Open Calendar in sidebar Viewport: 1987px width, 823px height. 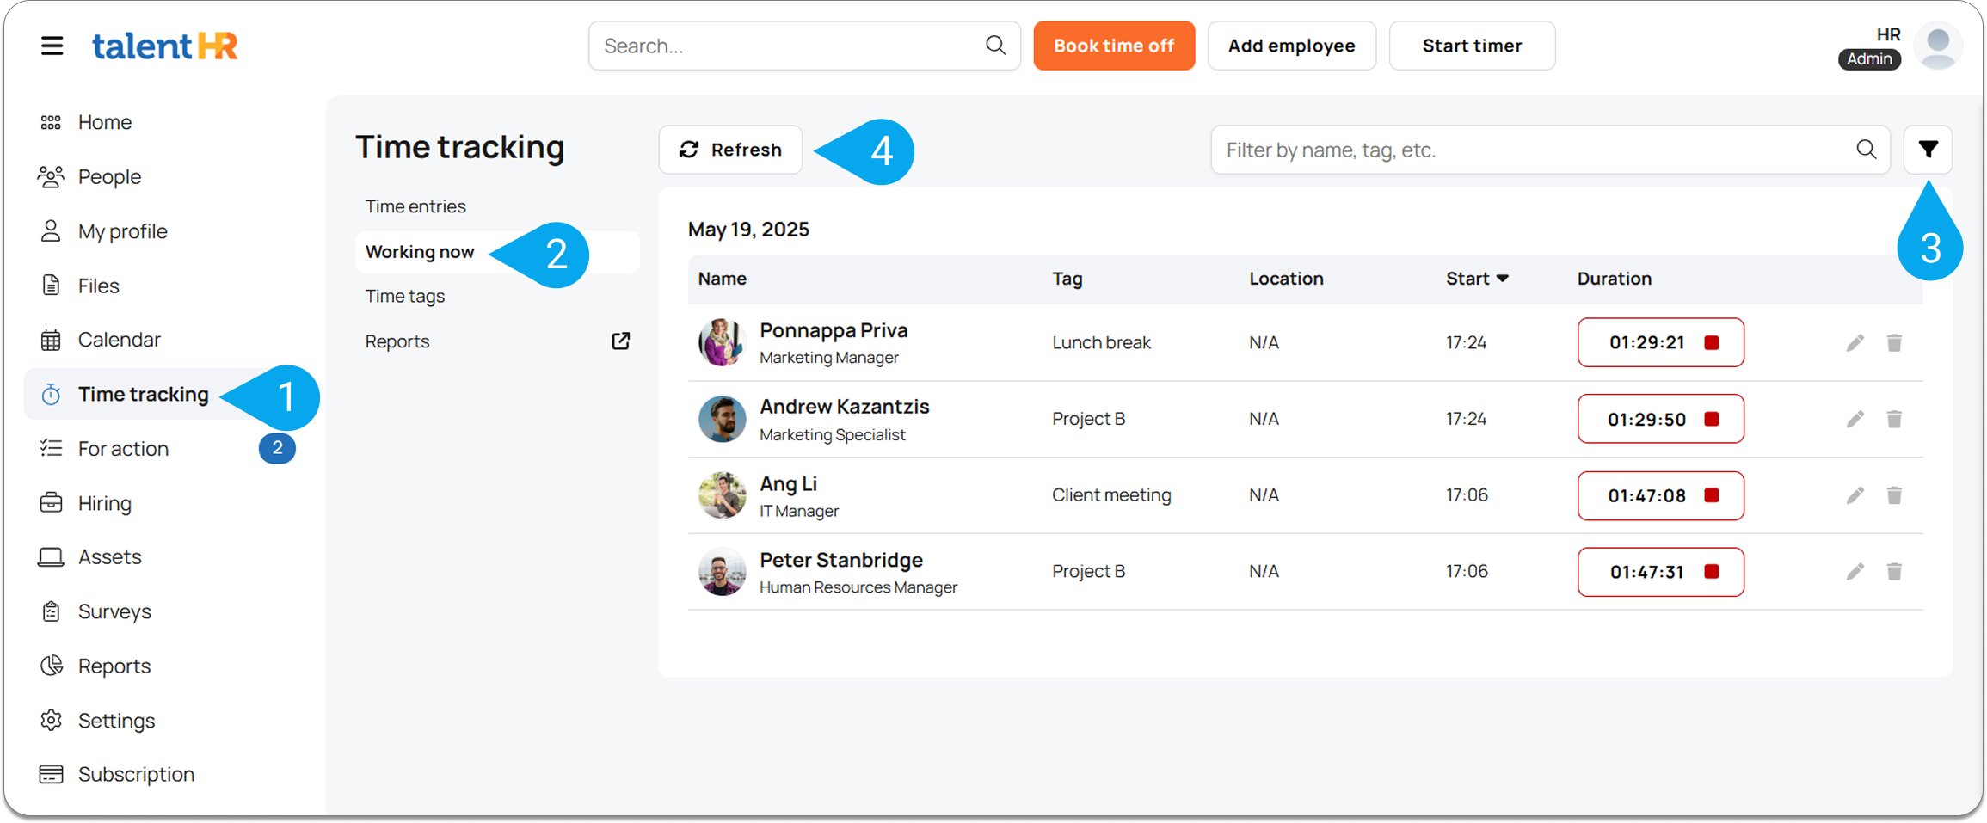pyautogui.click(x=119, y=340)
